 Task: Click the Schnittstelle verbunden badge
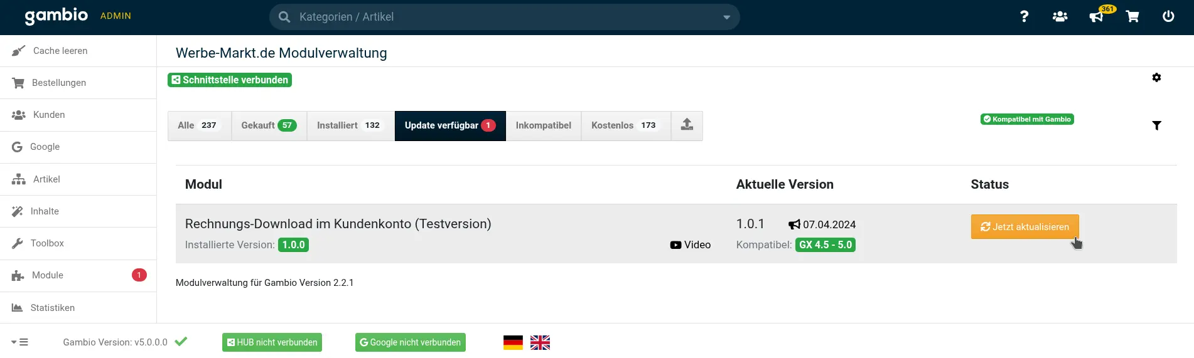(230, 80)
